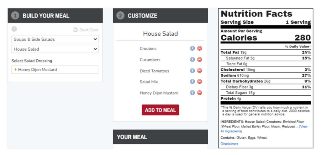Show info for Salad Mix

[192, 82]
